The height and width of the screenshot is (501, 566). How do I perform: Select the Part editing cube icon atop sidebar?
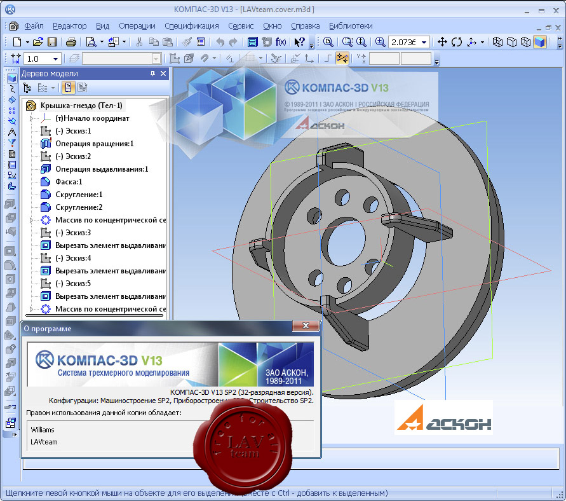(x=12, y=78)
